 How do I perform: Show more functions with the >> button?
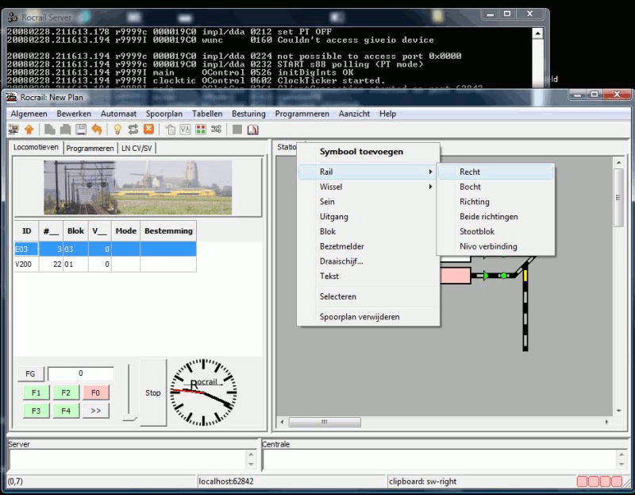(95, 411)
